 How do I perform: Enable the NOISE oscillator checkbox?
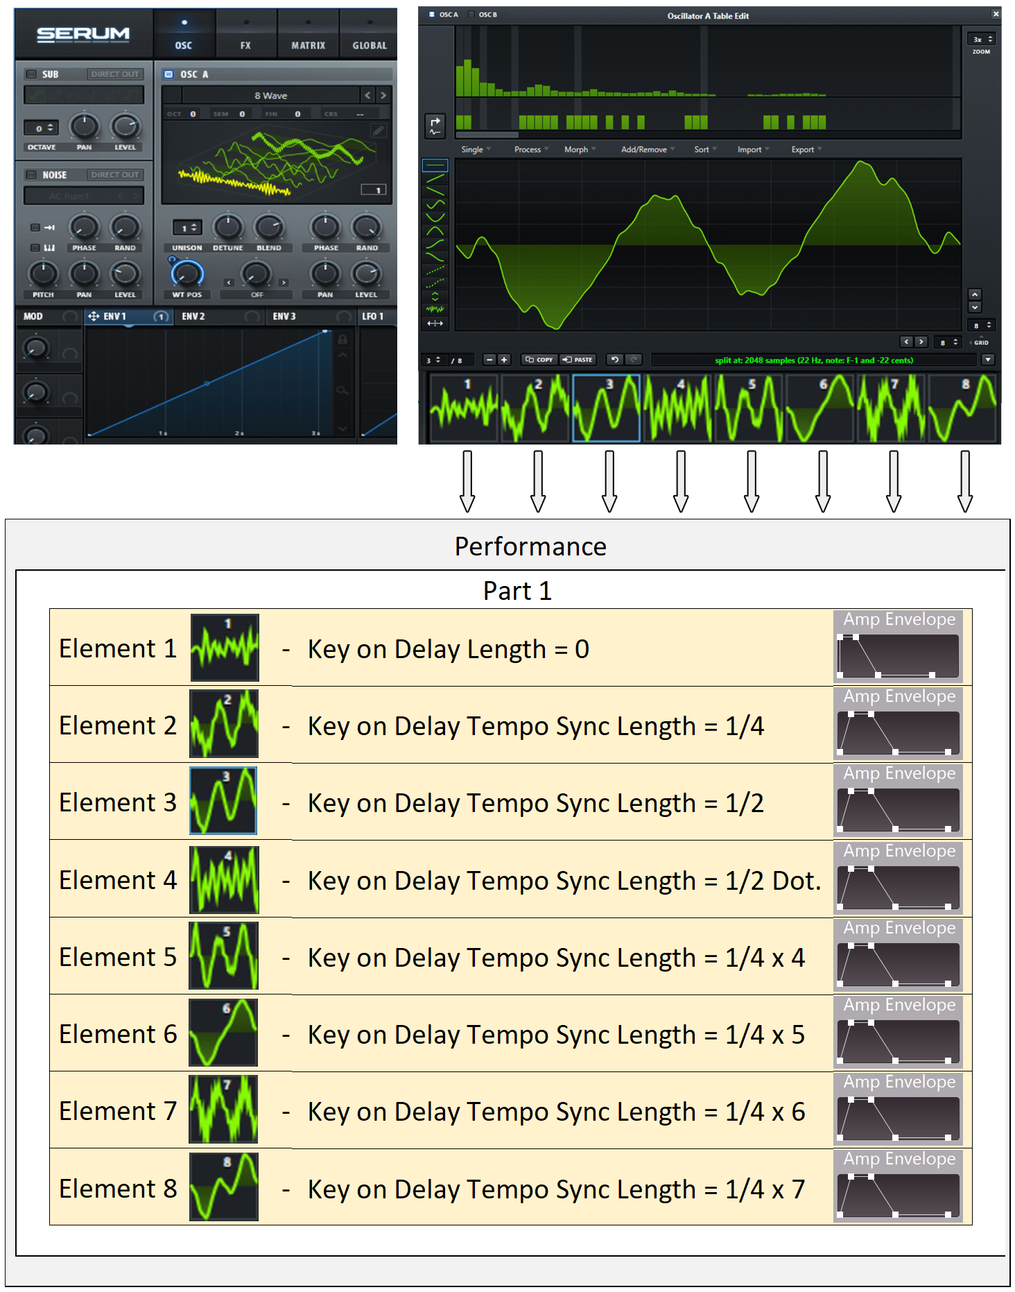pyautogui.click(x=31, y=175)
